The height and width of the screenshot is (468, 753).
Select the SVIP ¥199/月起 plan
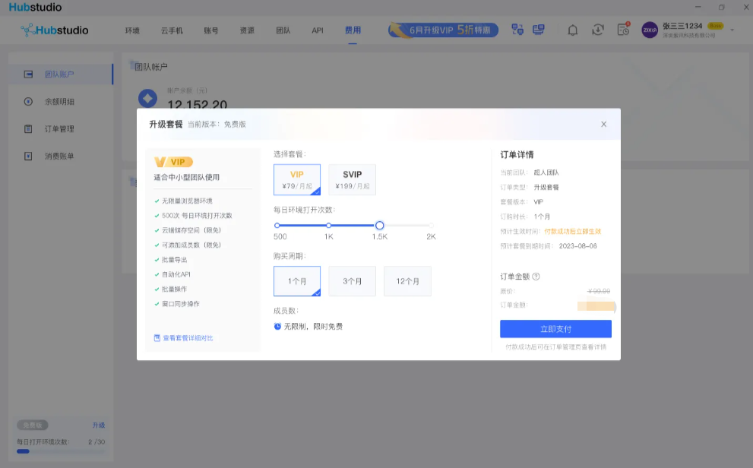pyautogui.click(x=352, y=179)
